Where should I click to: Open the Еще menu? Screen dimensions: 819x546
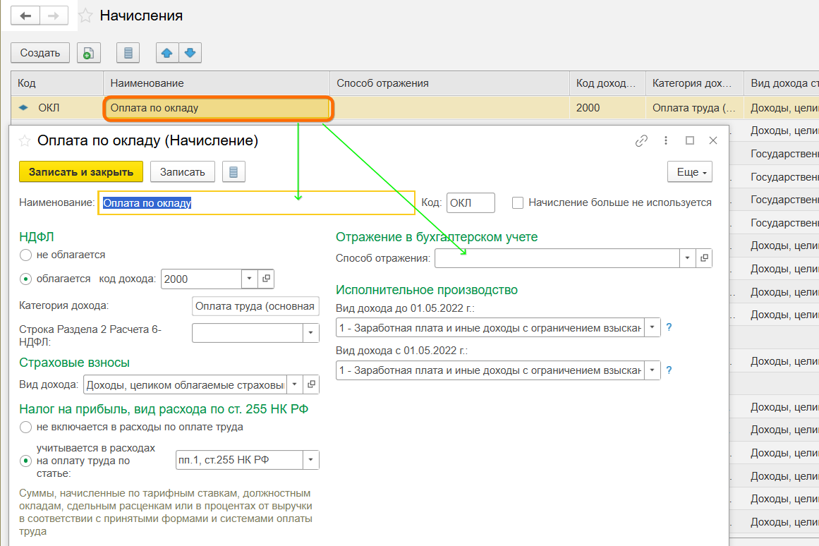(690, 172)
